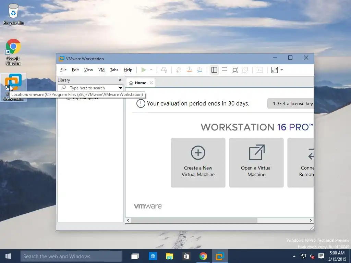
Task: Click the Library panel heading
Action: click(64, 80)
